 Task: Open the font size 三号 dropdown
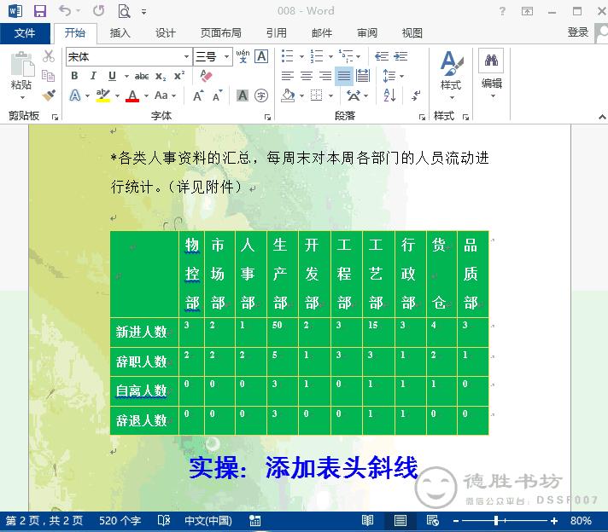point(227,57)
